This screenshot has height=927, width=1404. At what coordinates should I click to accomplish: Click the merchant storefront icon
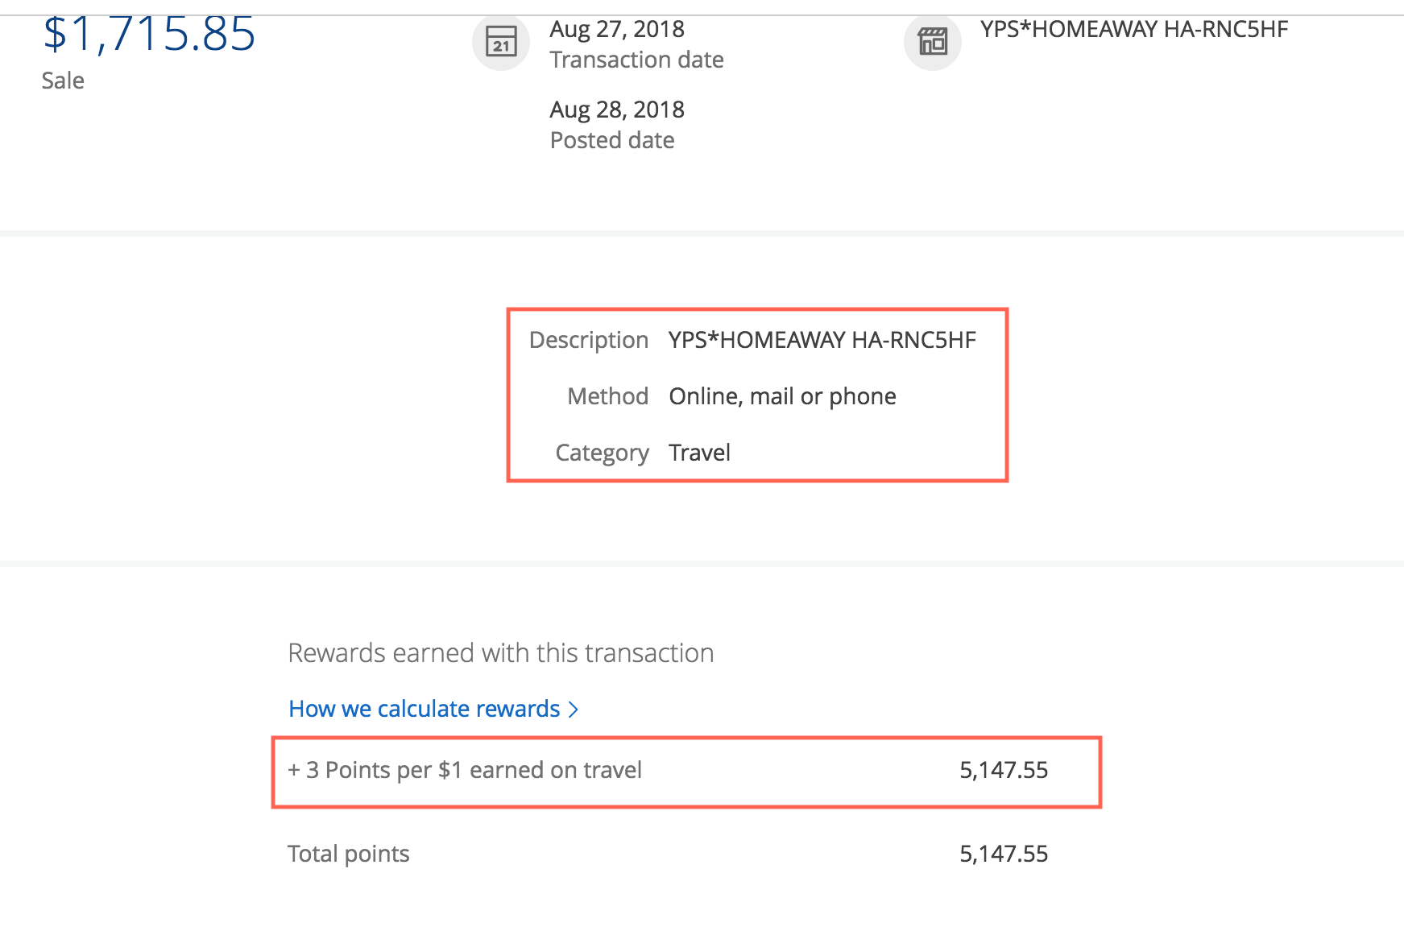933,42
